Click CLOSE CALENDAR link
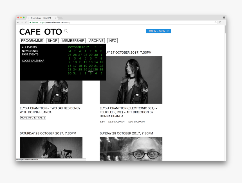 (x=33, y=61)
